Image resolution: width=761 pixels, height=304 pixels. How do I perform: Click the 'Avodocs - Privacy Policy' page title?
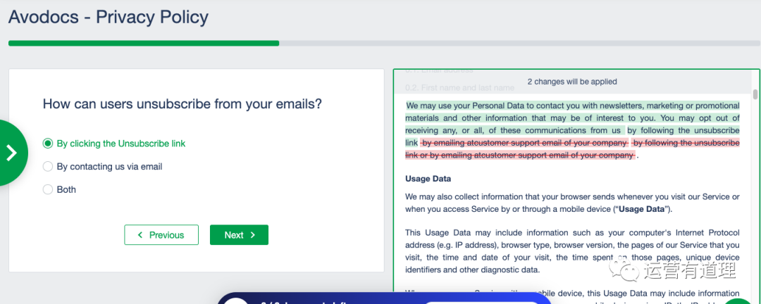click(109, 16)
